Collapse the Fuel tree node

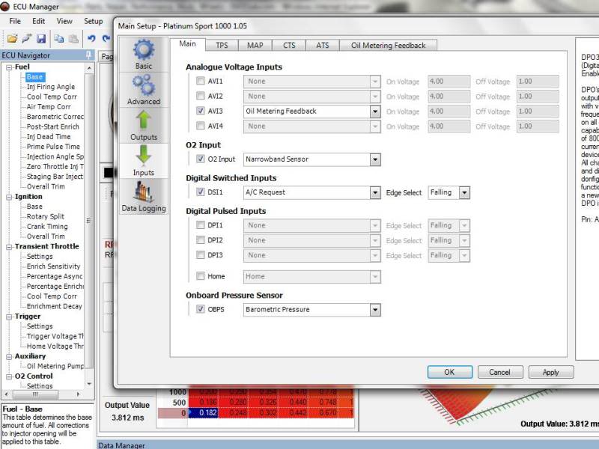(x=9, y=67)
